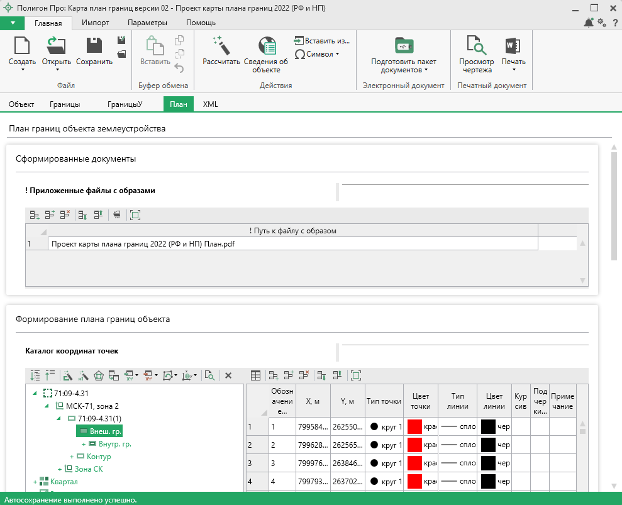Image resolution: width=622 pixels, height=505 pixels.
Task: Expand the Зона СК tree node
Action: [60, 469]
